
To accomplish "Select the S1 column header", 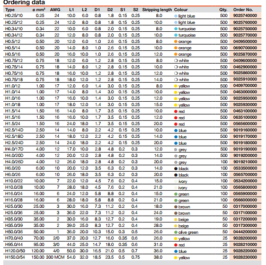I will [122, 10].
